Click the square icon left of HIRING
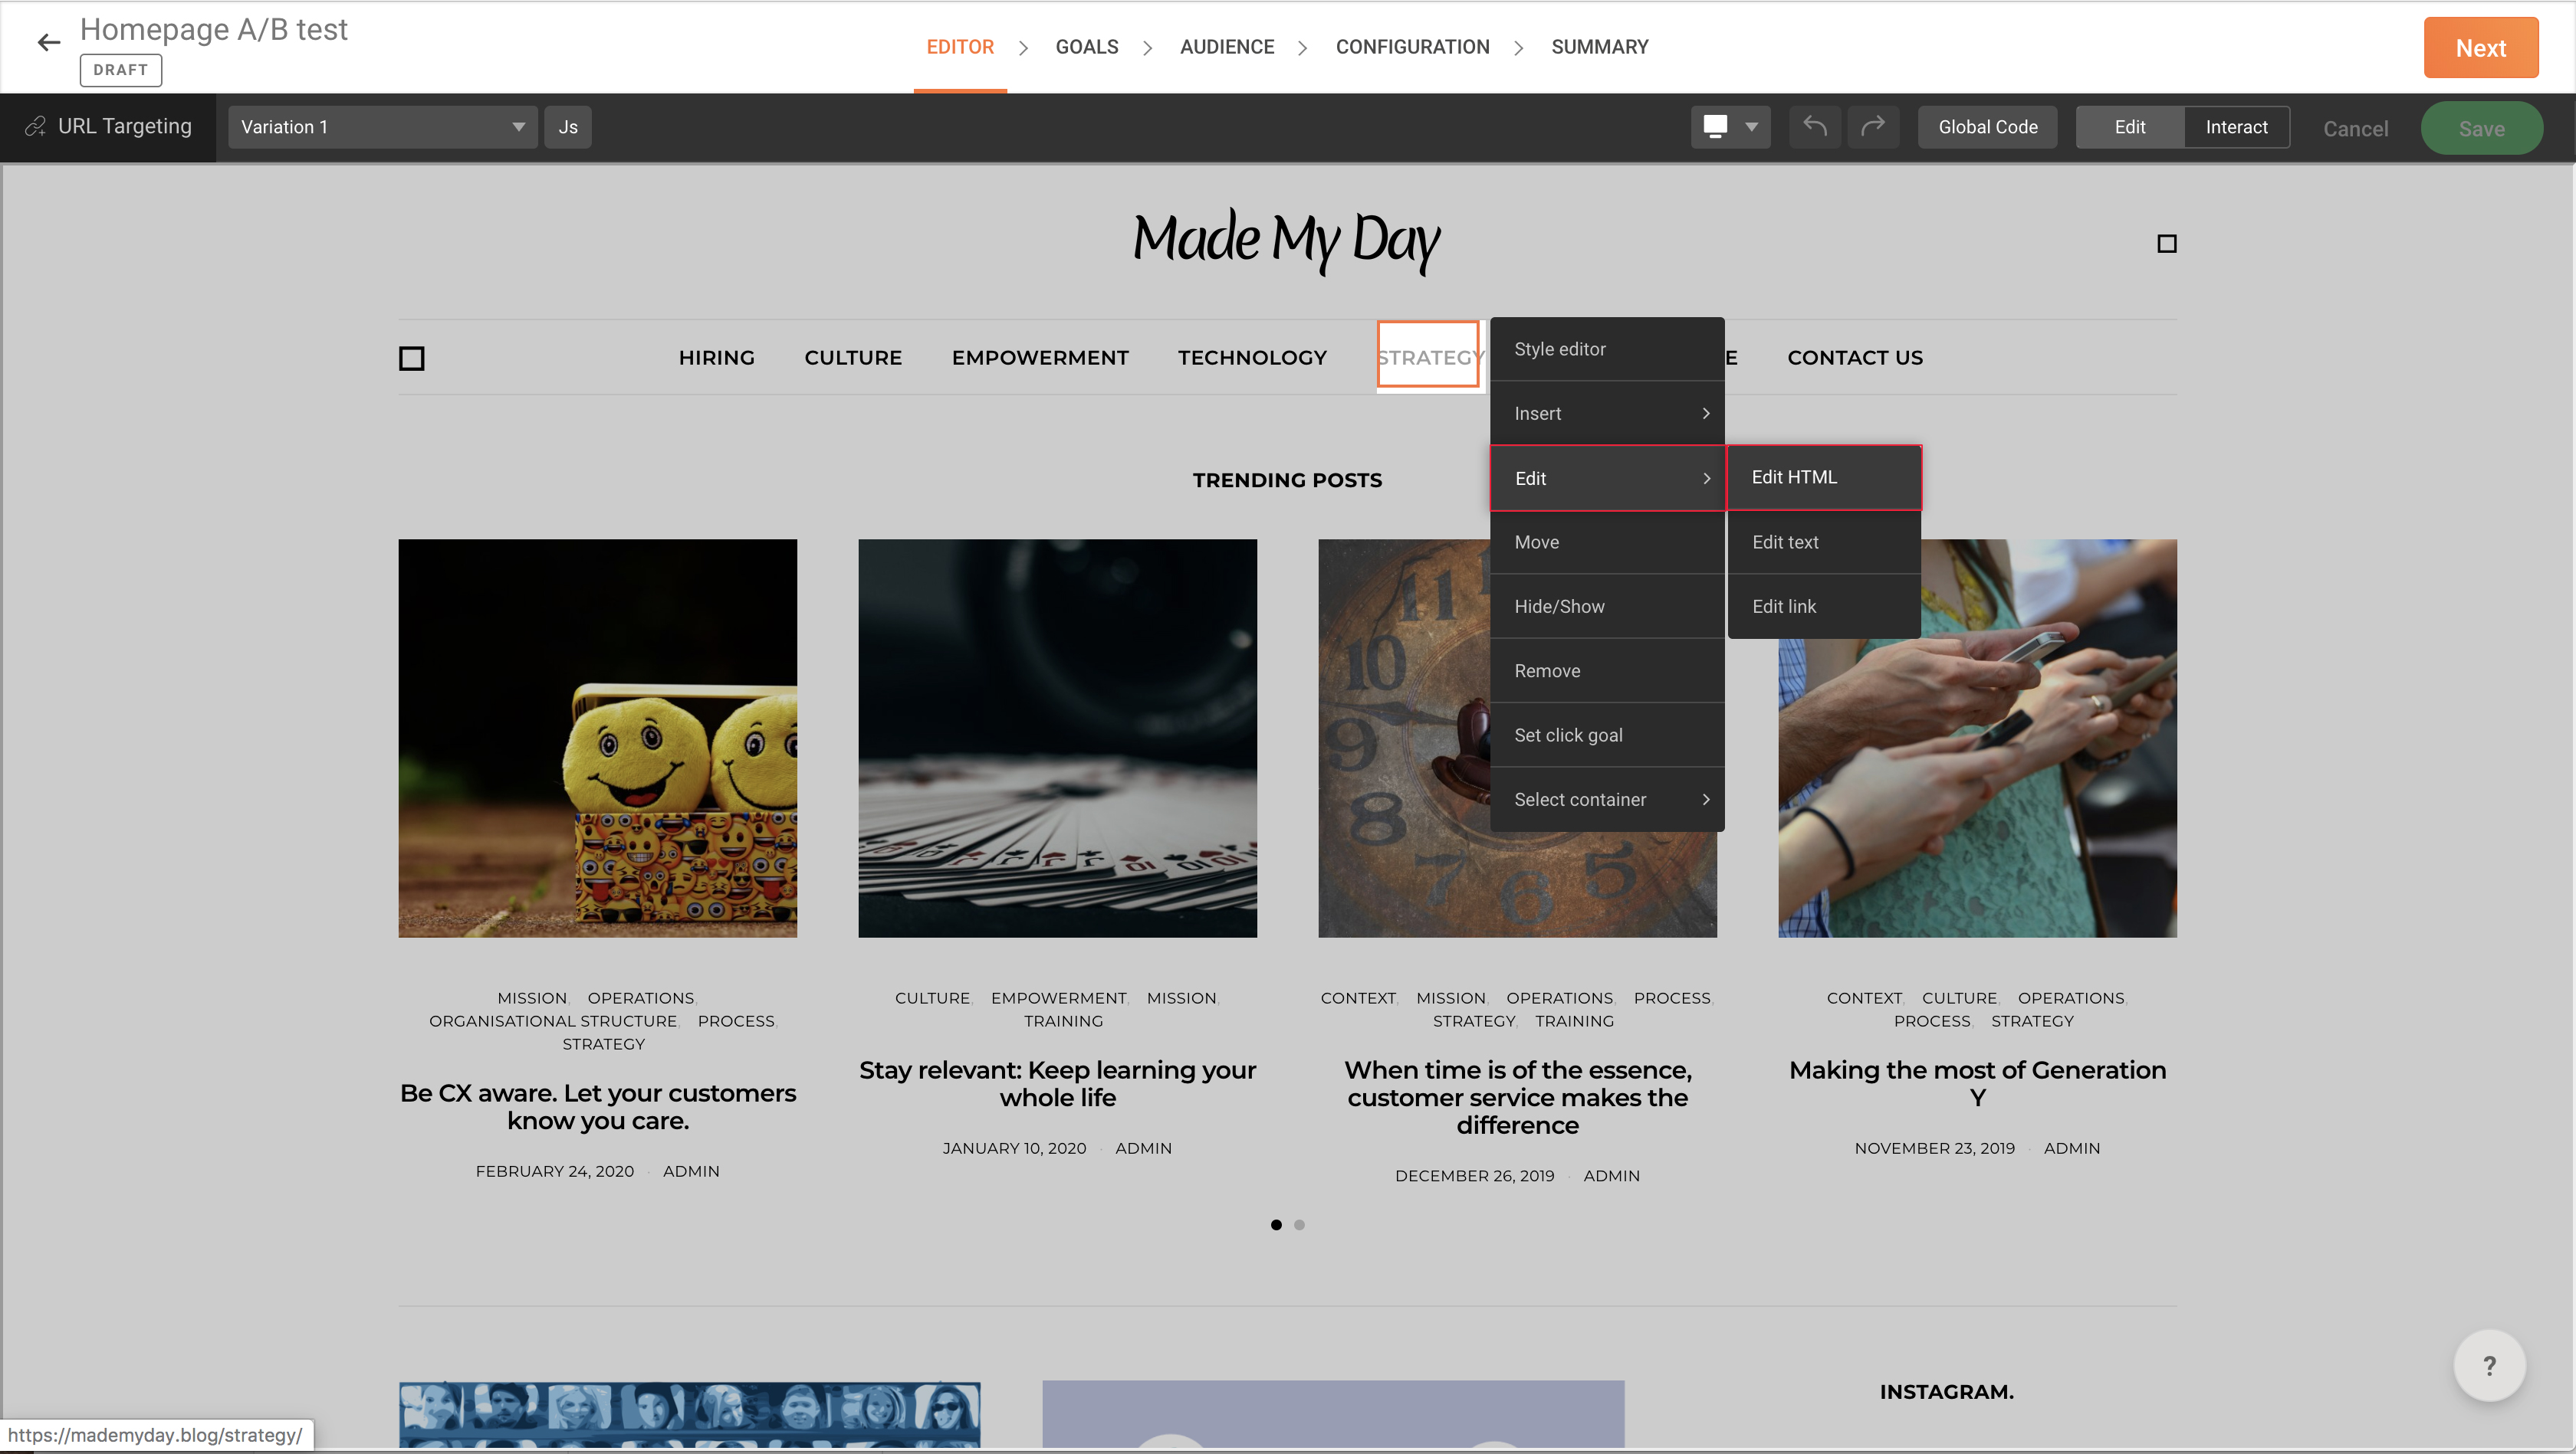Viewport: 2576px width, 1454px height. tap(411, 359)
